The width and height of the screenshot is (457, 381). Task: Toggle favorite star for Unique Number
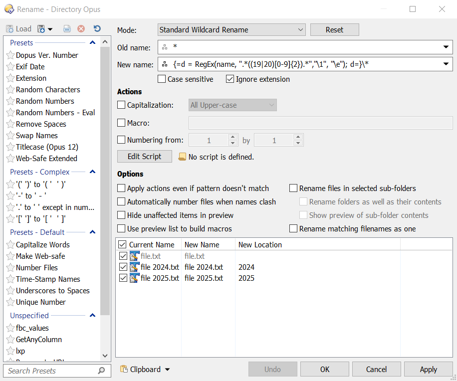pyautogui.click(x=10, y=302)
